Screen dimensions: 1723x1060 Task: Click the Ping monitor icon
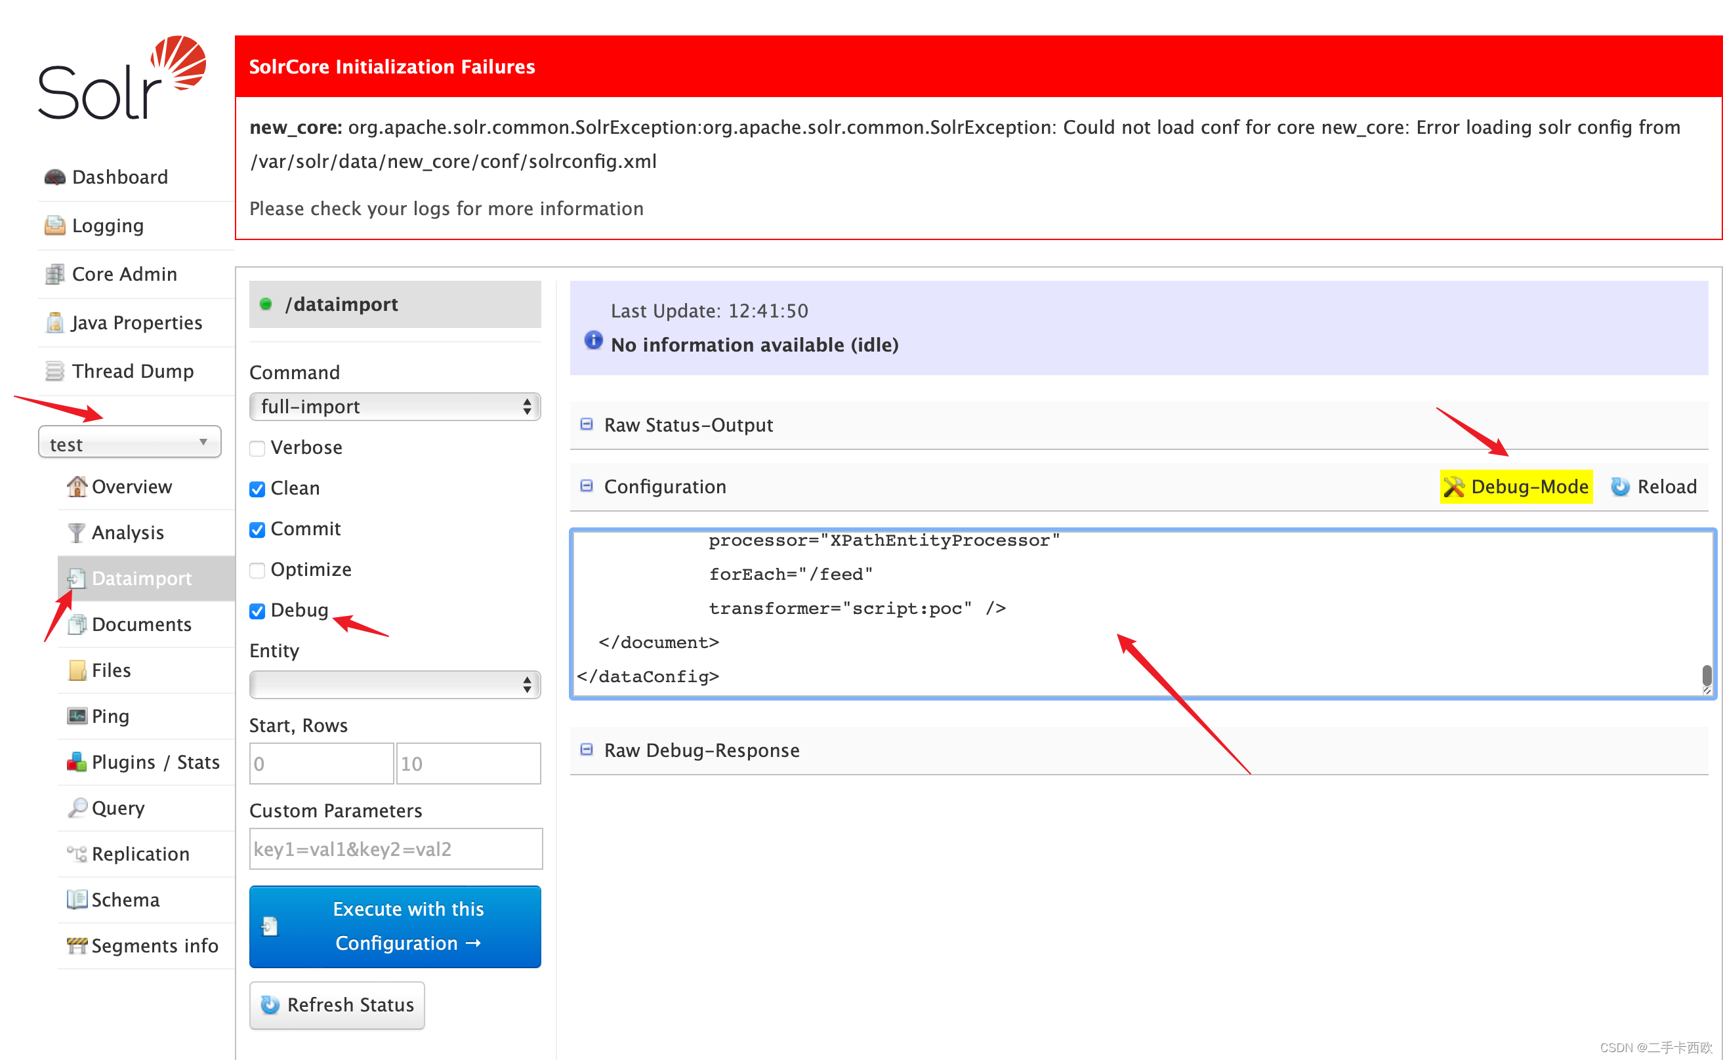(76, 716)
